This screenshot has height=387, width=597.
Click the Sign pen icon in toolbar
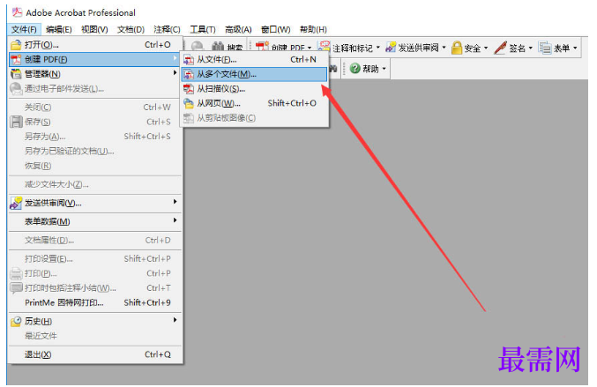click(500, 48)
